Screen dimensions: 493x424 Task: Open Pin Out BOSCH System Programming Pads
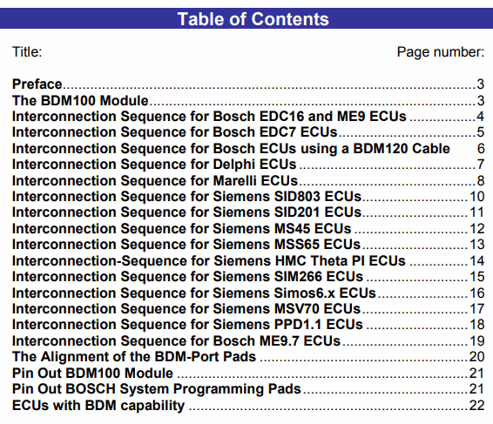tap(248, 389)
